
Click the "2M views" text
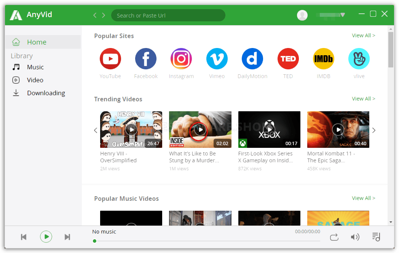click(x=110, y=169)
